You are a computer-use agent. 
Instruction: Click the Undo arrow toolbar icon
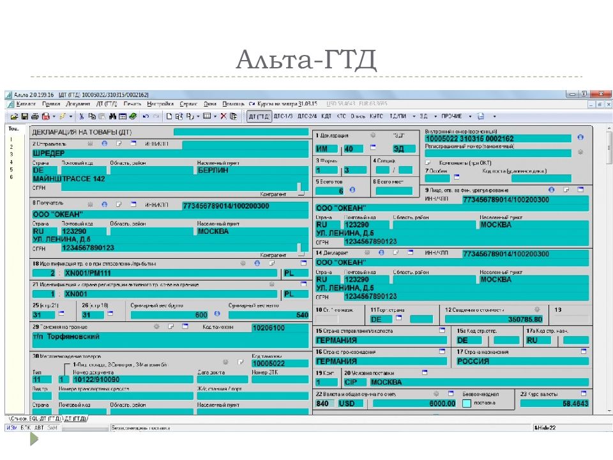tap(146, 116)
